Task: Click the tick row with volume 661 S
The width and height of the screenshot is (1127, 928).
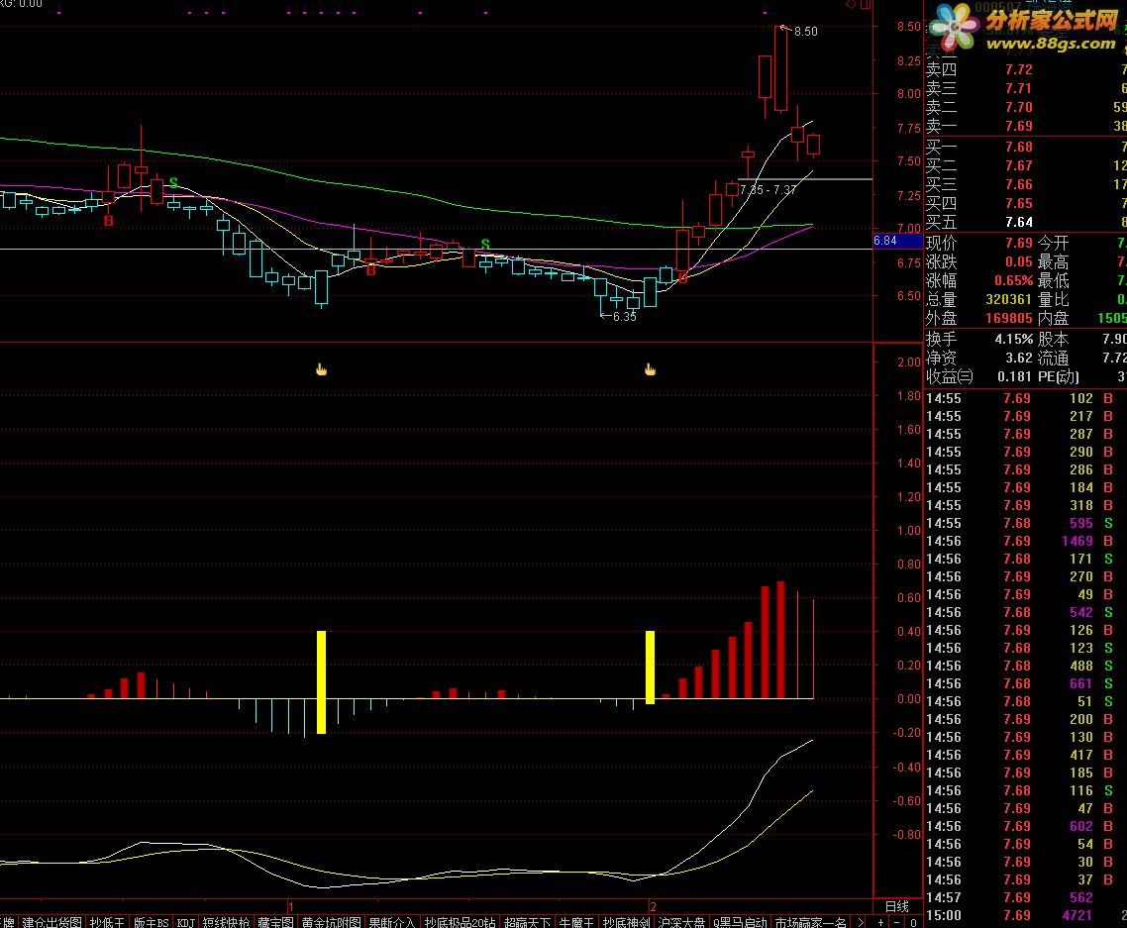Action: (1026, 683)
